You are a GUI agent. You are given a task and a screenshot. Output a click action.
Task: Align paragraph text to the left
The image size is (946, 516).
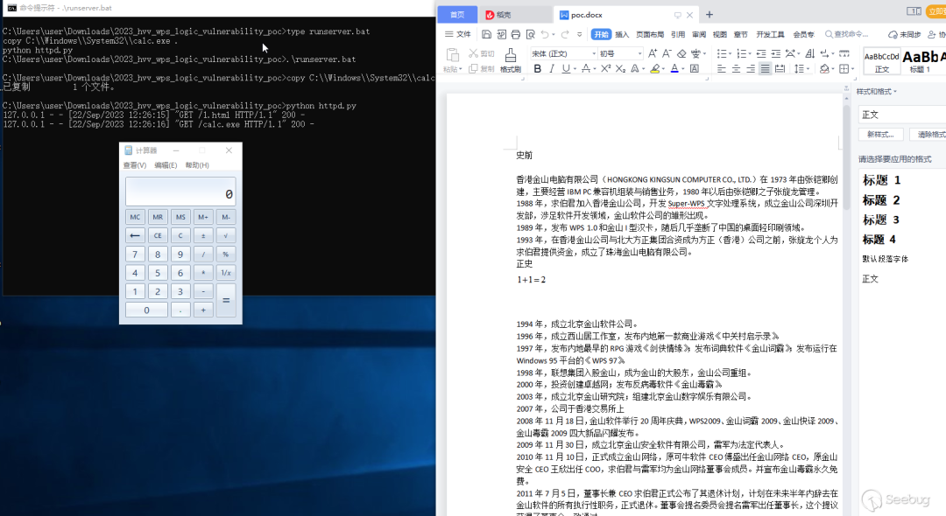[x=721, y=69]
